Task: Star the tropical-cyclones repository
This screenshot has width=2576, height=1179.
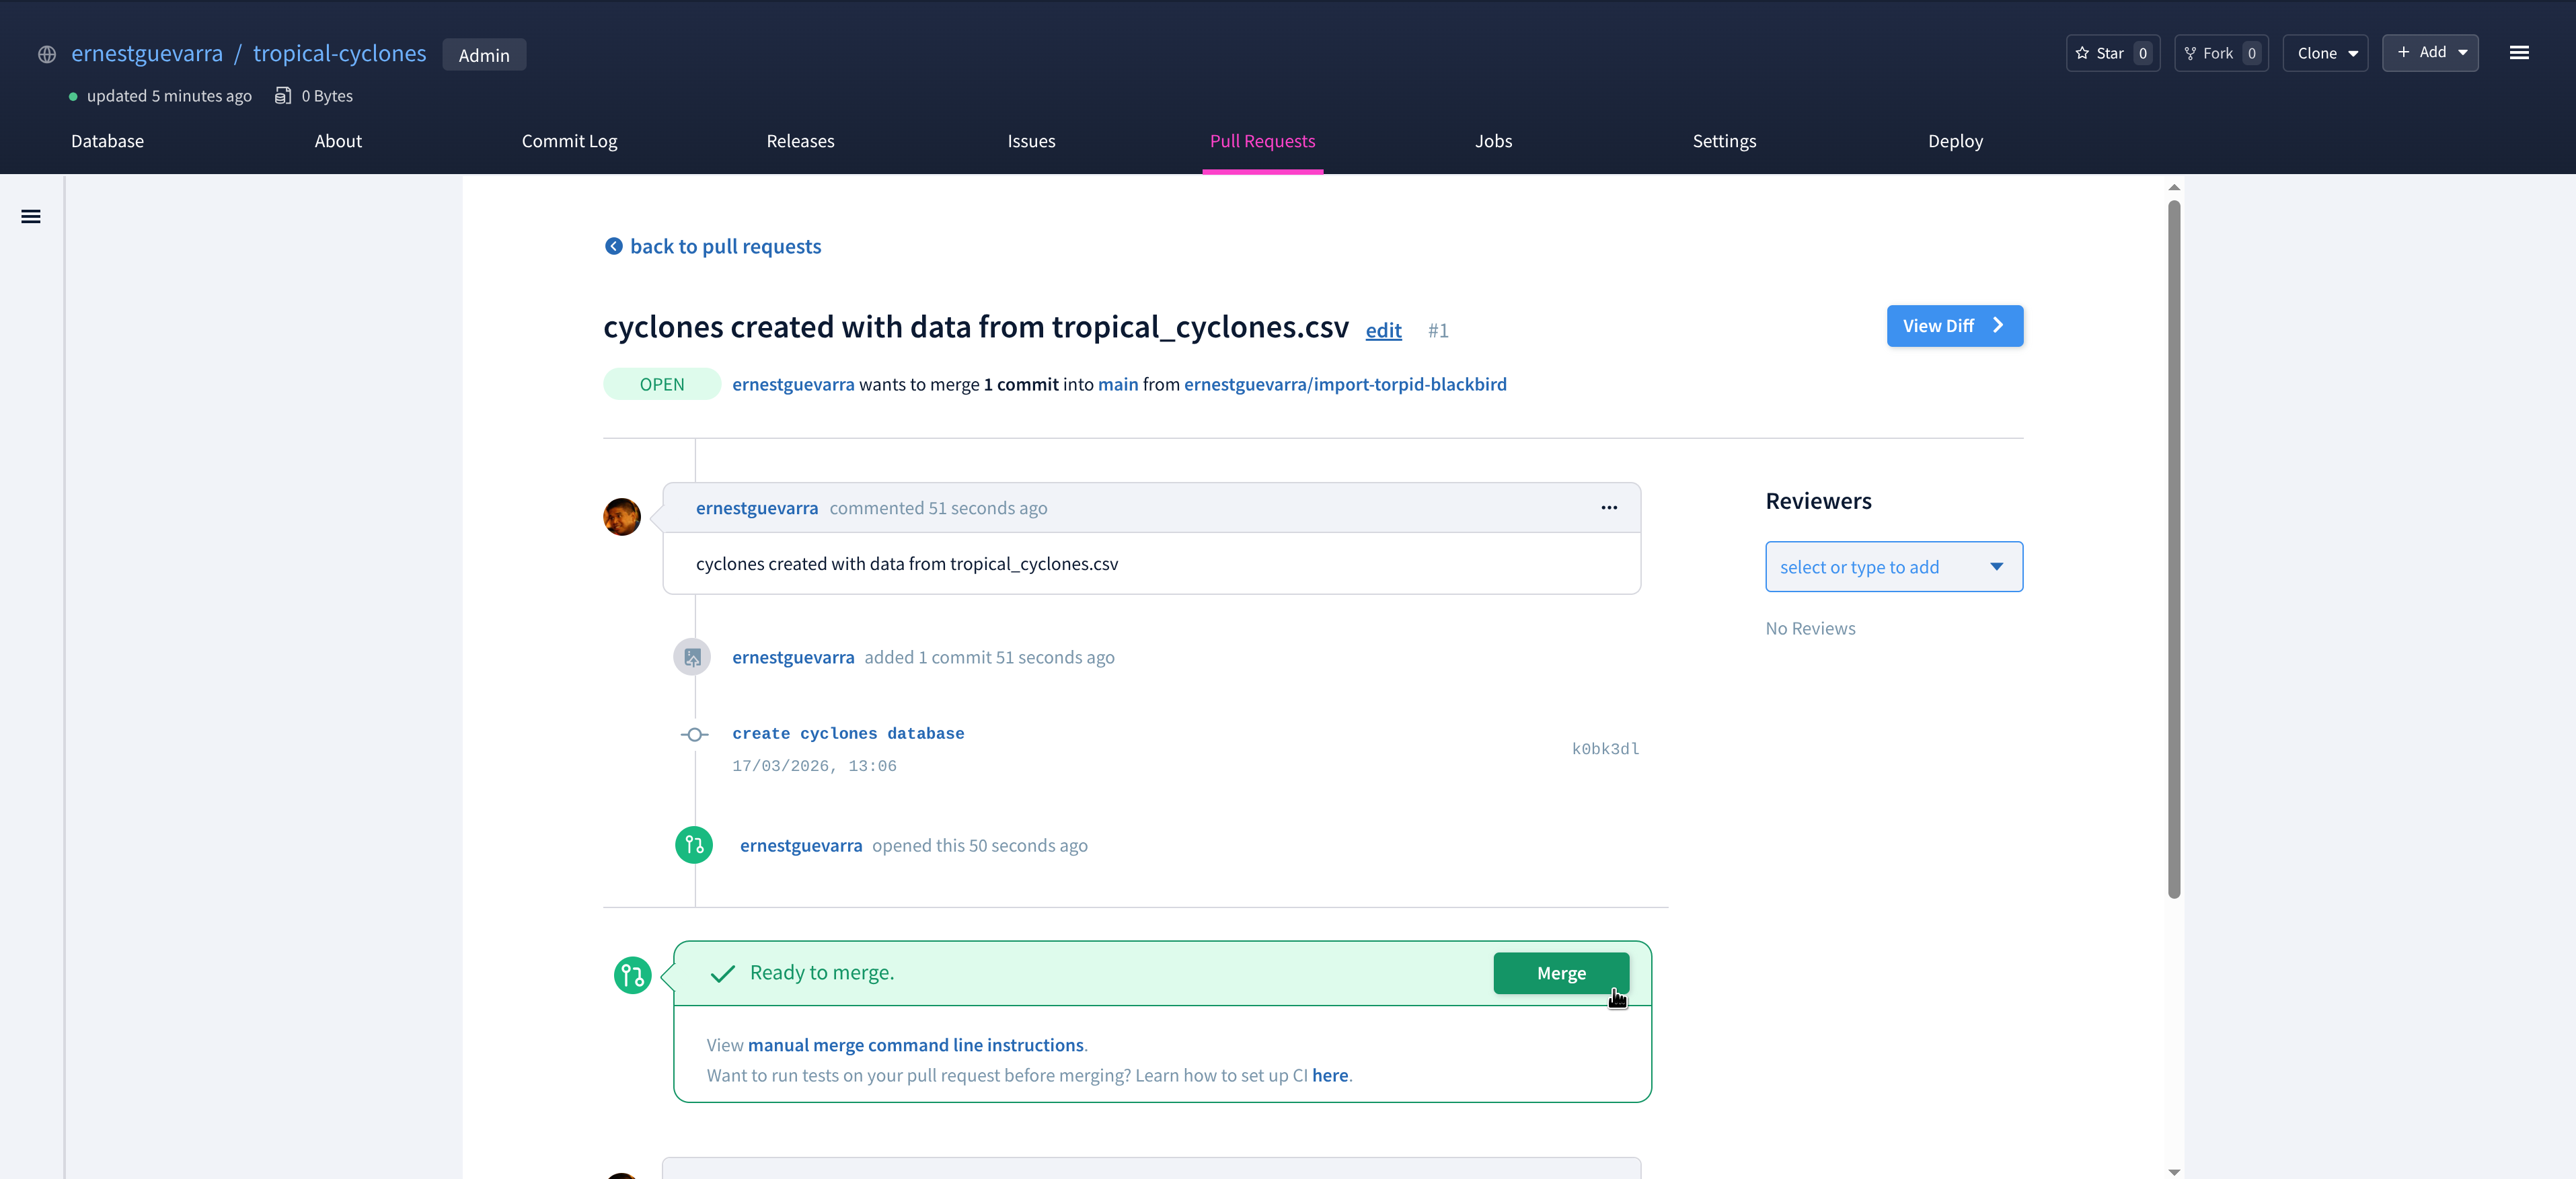Action: point(2112,53)
